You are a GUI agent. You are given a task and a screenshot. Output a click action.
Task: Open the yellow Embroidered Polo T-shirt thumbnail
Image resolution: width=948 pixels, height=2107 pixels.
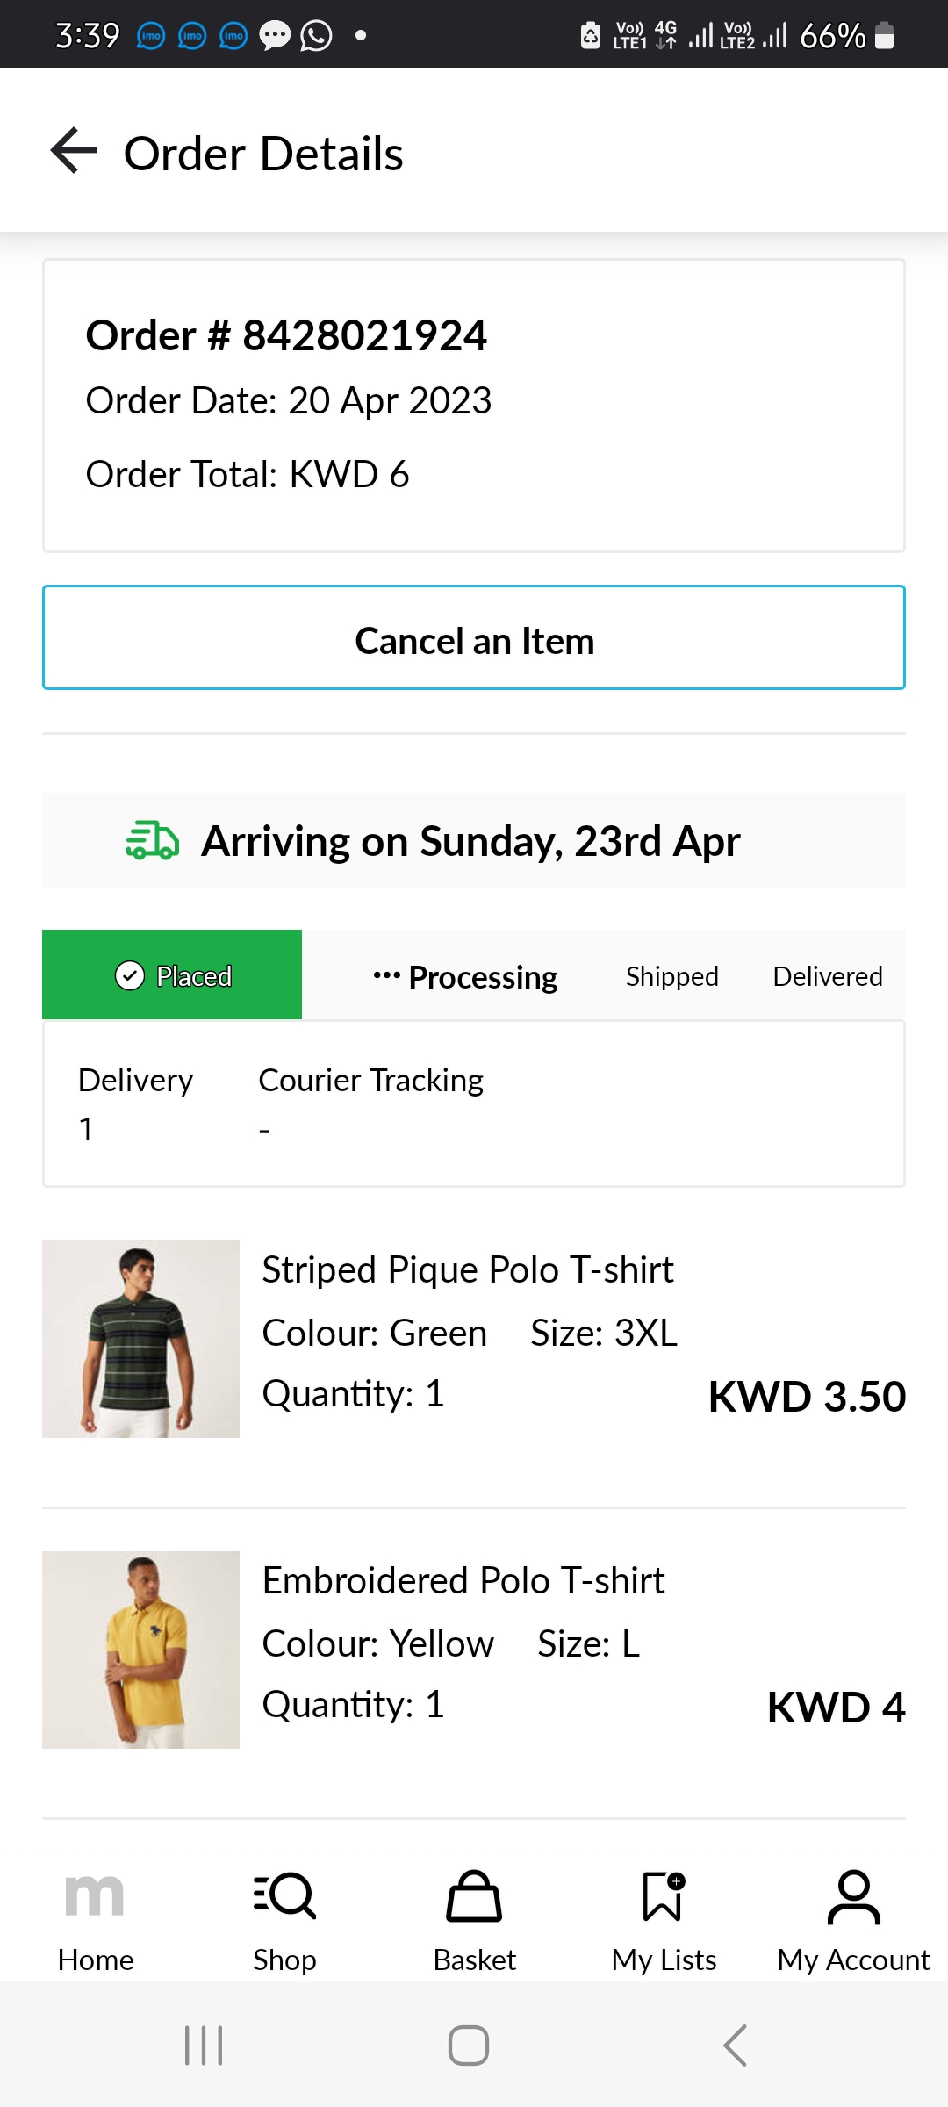coord(140,1650)
